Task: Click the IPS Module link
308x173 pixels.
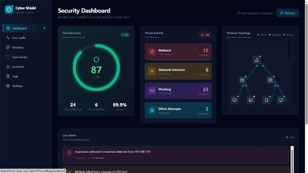Action: (98, 158)
